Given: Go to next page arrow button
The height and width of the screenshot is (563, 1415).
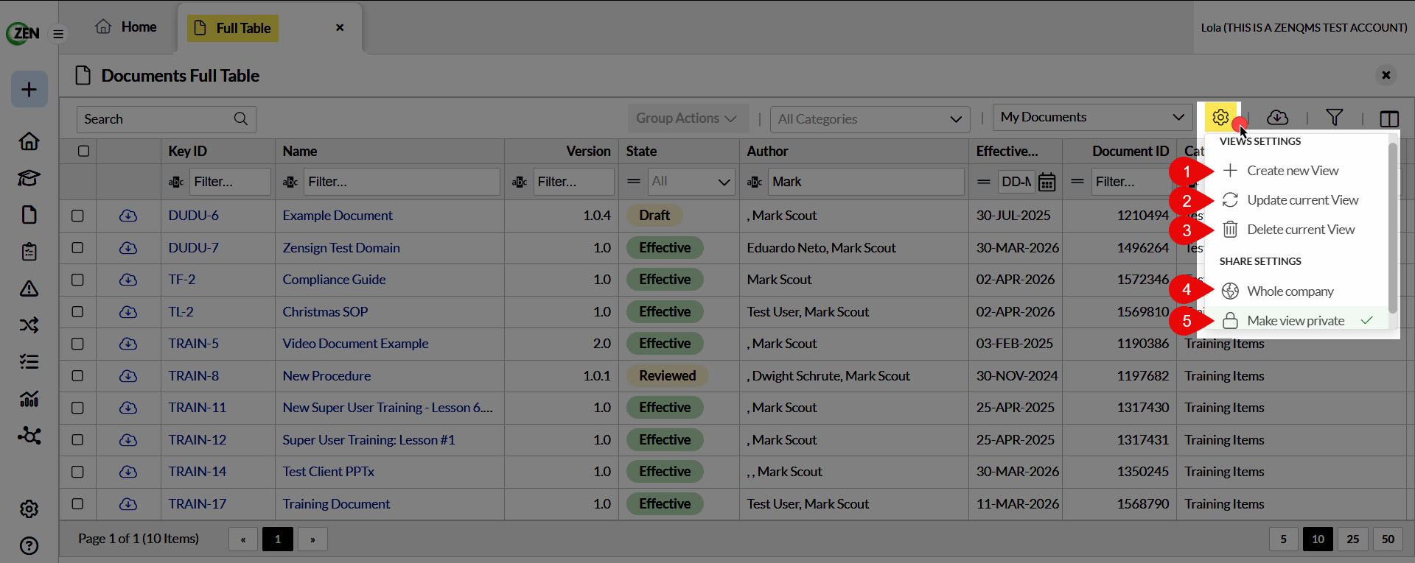Looking at the screenshot, I should click(312, 539).
